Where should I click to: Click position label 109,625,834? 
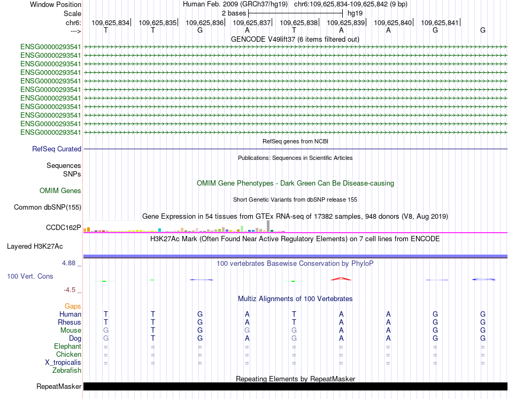[x=110, y=22]
